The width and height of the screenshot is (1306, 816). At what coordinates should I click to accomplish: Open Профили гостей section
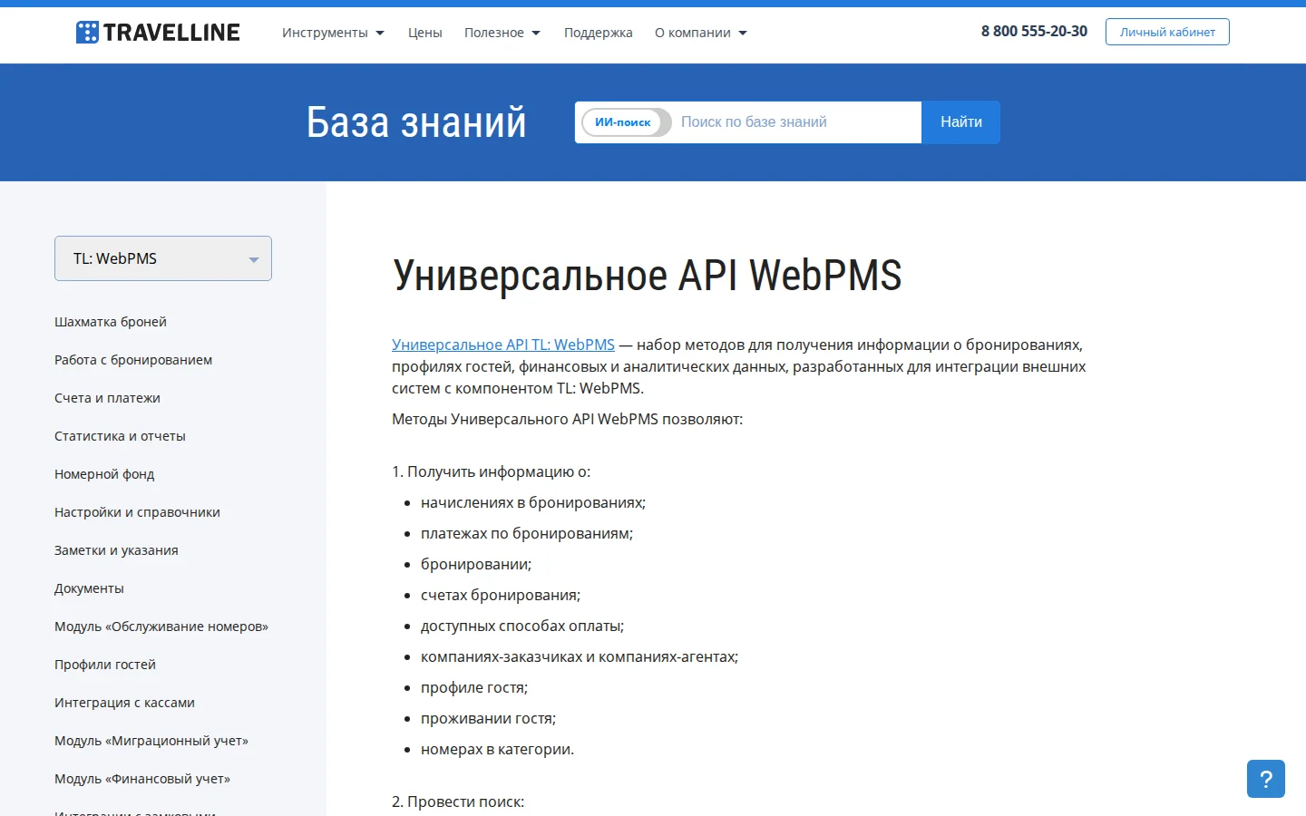[105, 665]
